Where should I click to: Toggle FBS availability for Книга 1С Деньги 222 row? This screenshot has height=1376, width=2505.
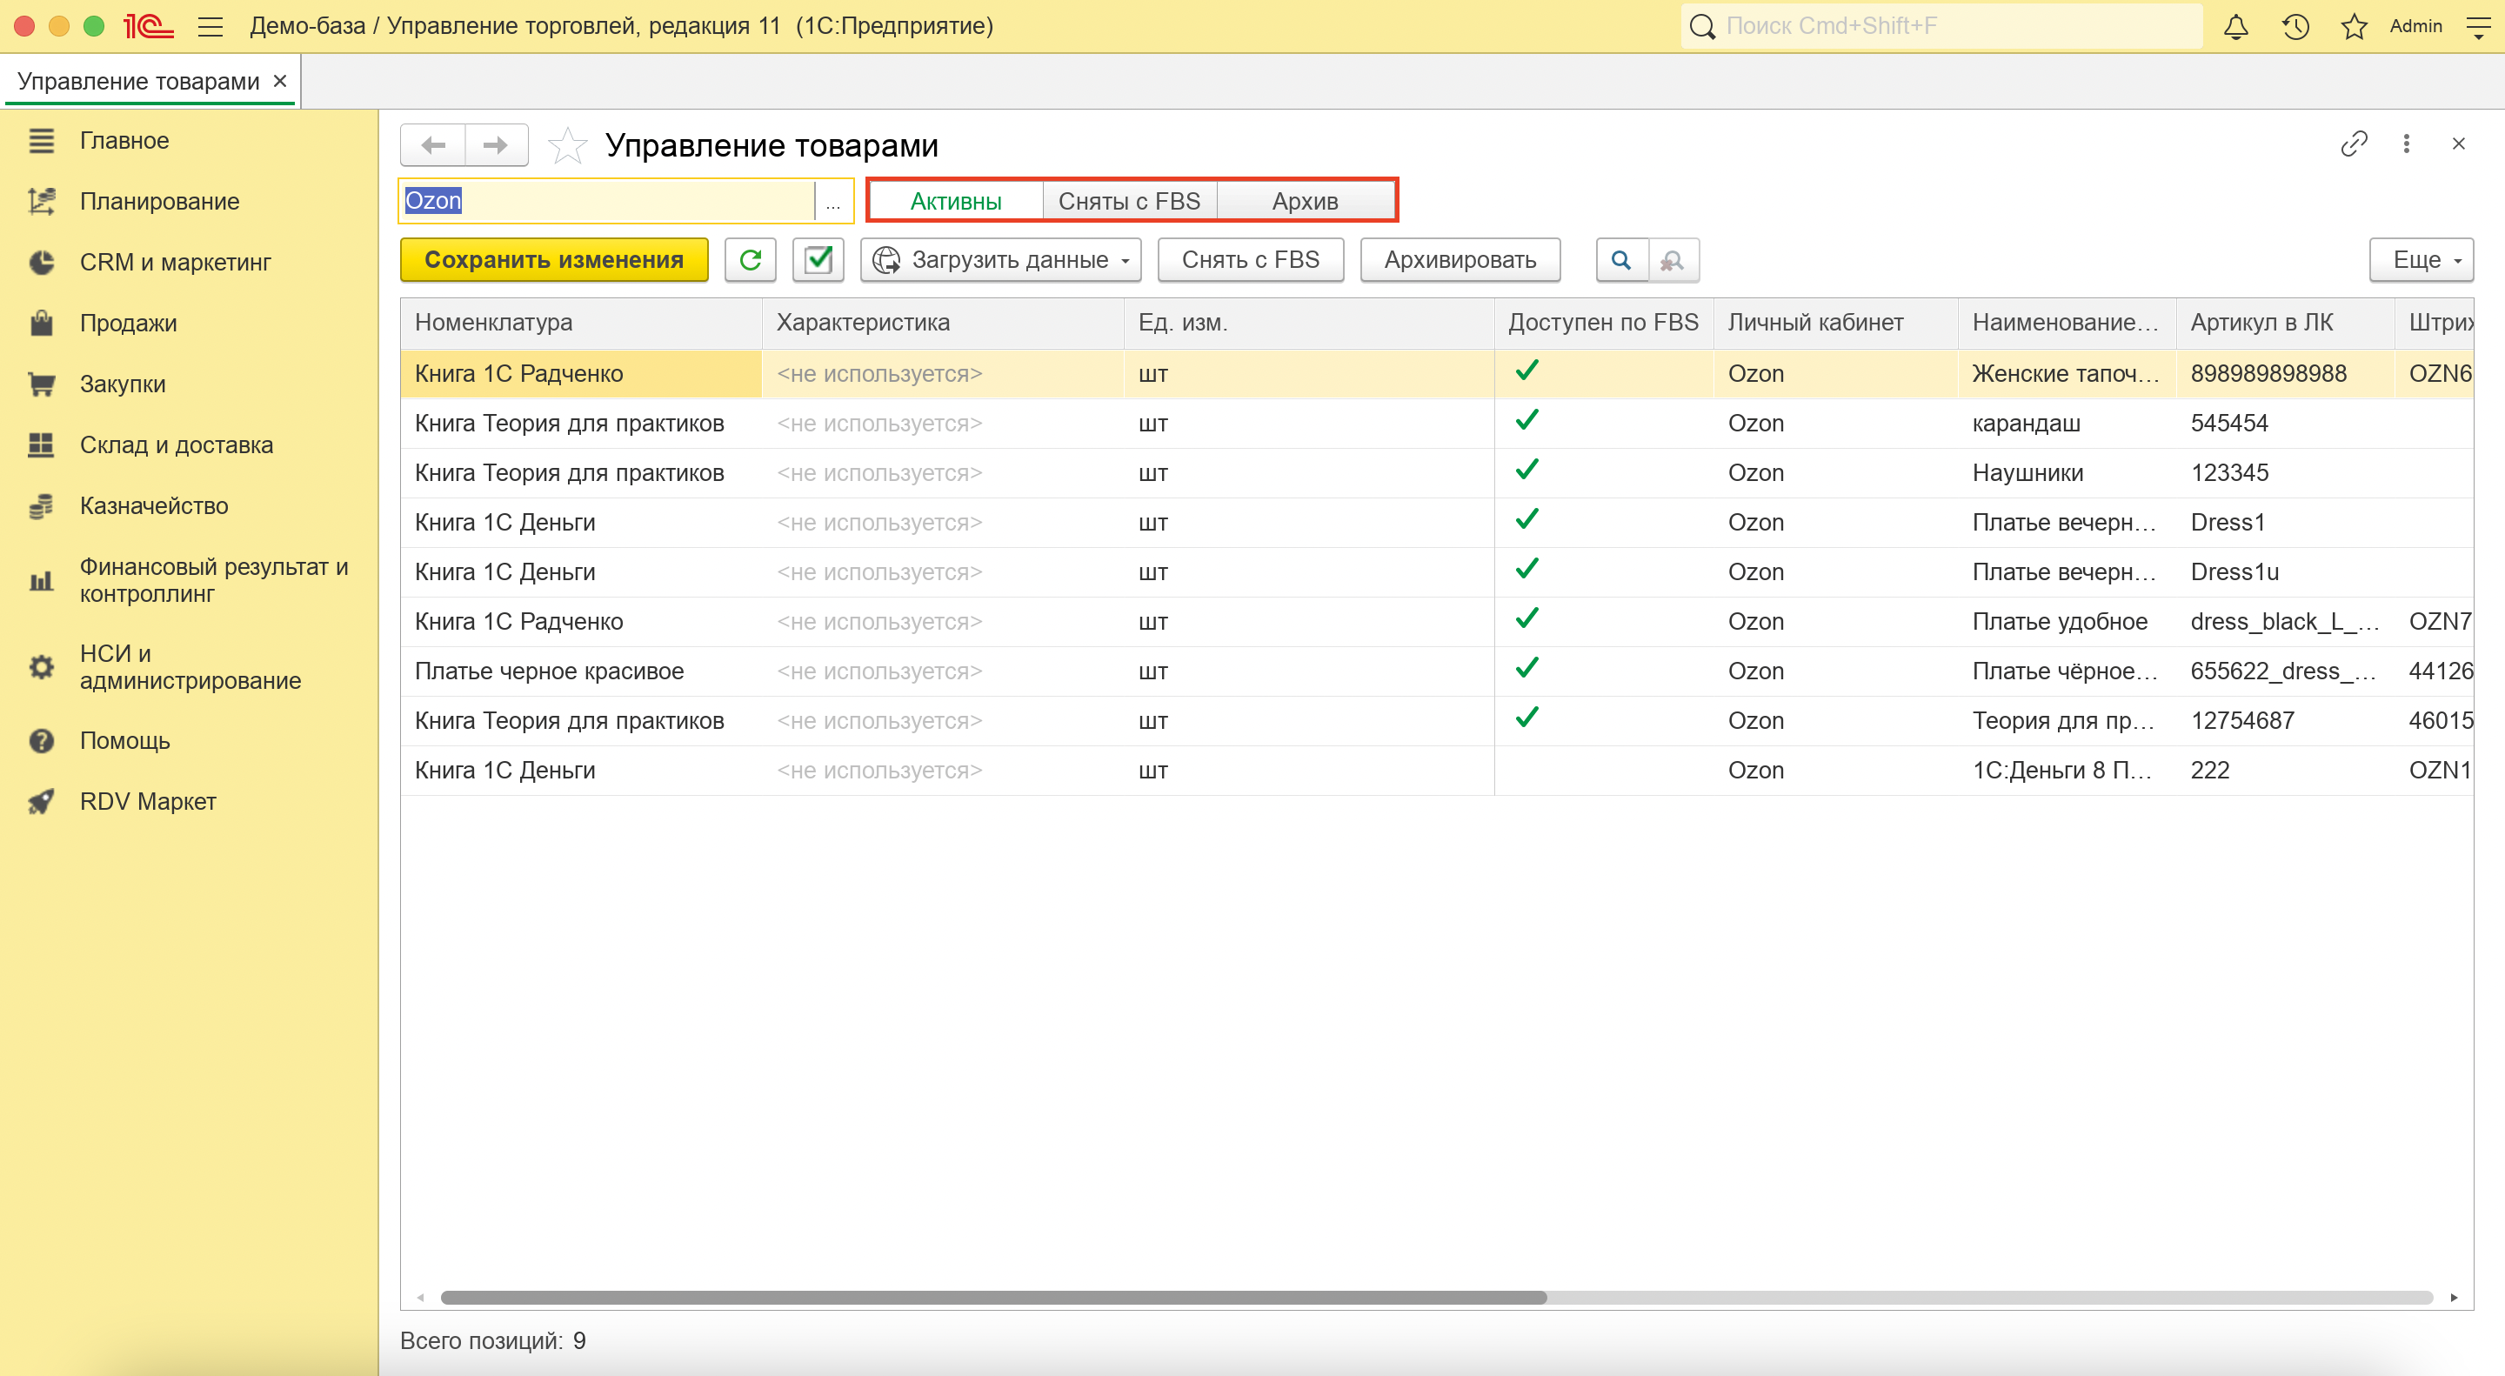pyautogui.click(x=1526, y=770)
